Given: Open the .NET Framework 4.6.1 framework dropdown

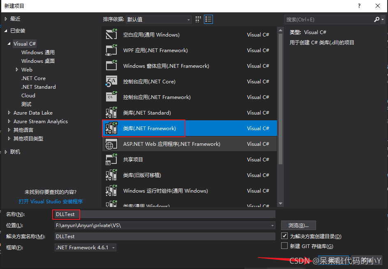Looking at the screenshot, I should pyautogui.click(x=85, y=248).
